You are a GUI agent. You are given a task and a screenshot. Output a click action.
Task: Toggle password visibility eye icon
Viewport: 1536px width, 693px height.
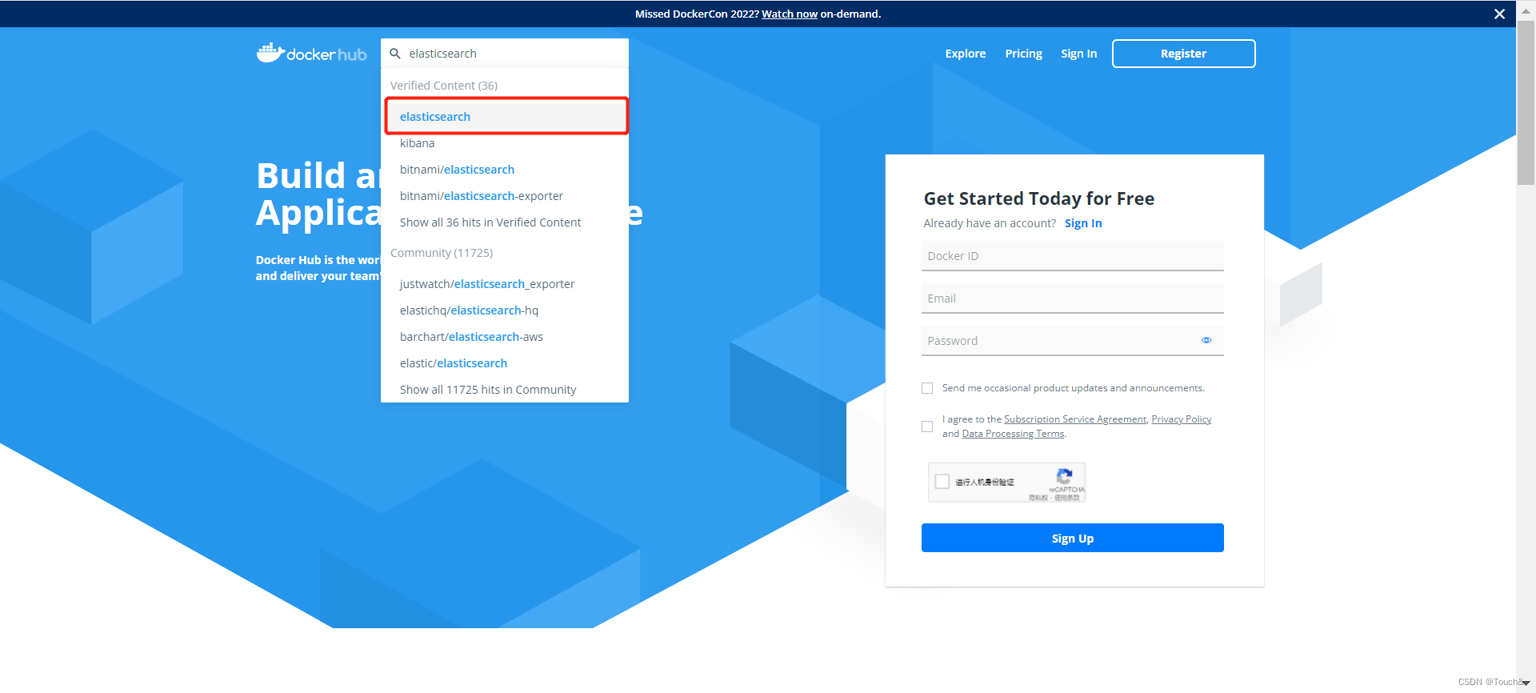(1206, 340)
